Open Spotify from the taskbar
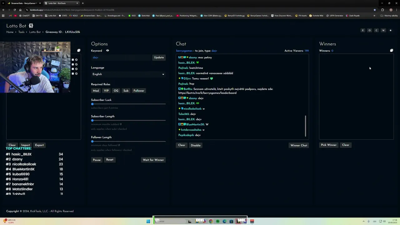This screenshot has width=400, height=225. (217, 221)
